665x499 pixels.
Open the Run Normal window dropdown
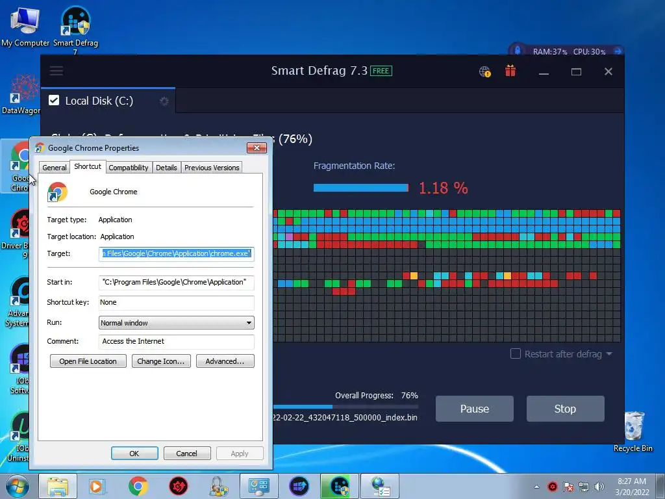click(176, 323)
